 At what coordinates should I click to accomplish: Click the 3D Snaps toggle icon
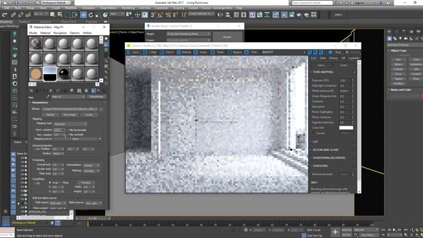[153, 15]
